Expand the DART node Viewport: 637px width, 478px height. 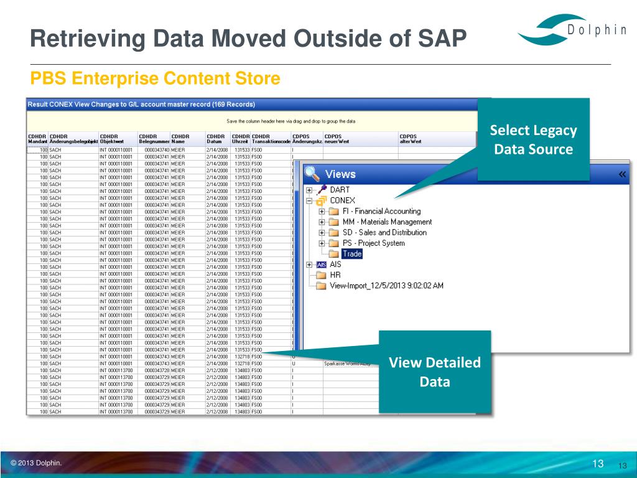click(x=309, y=190)
